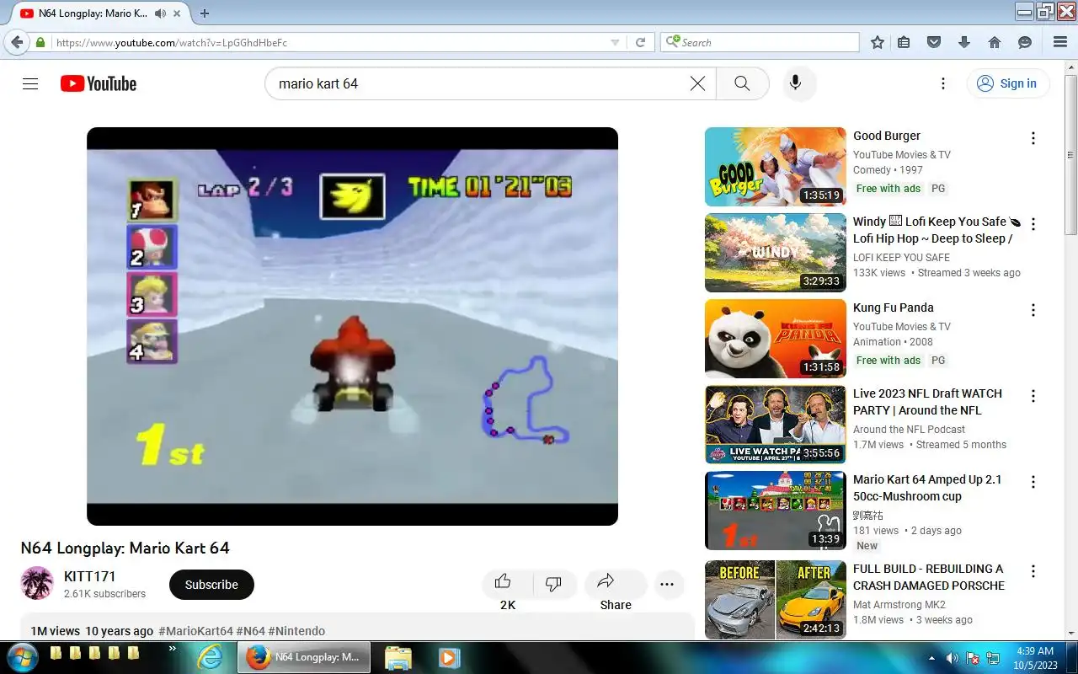Launch Internet Explorer from taskbar
This screenshot has height=674, width=1078.
coord(210,657)
